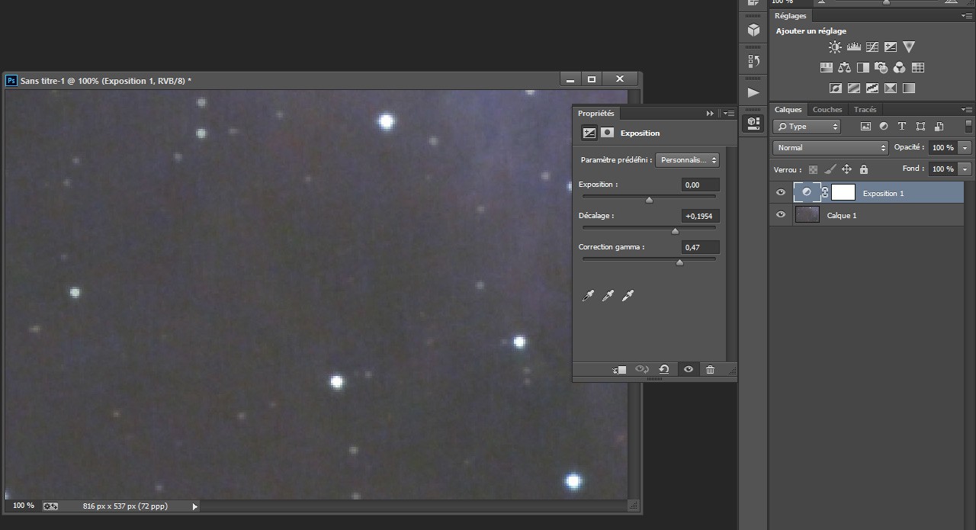Add a Curves adjustment

pos(872,47)
